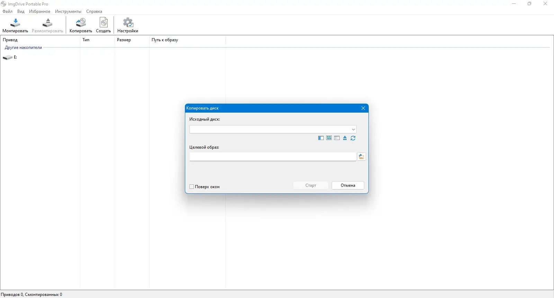Click the Старт button
Screen dimensions: 554x298
pyautogui.click(x=311, y=185)
